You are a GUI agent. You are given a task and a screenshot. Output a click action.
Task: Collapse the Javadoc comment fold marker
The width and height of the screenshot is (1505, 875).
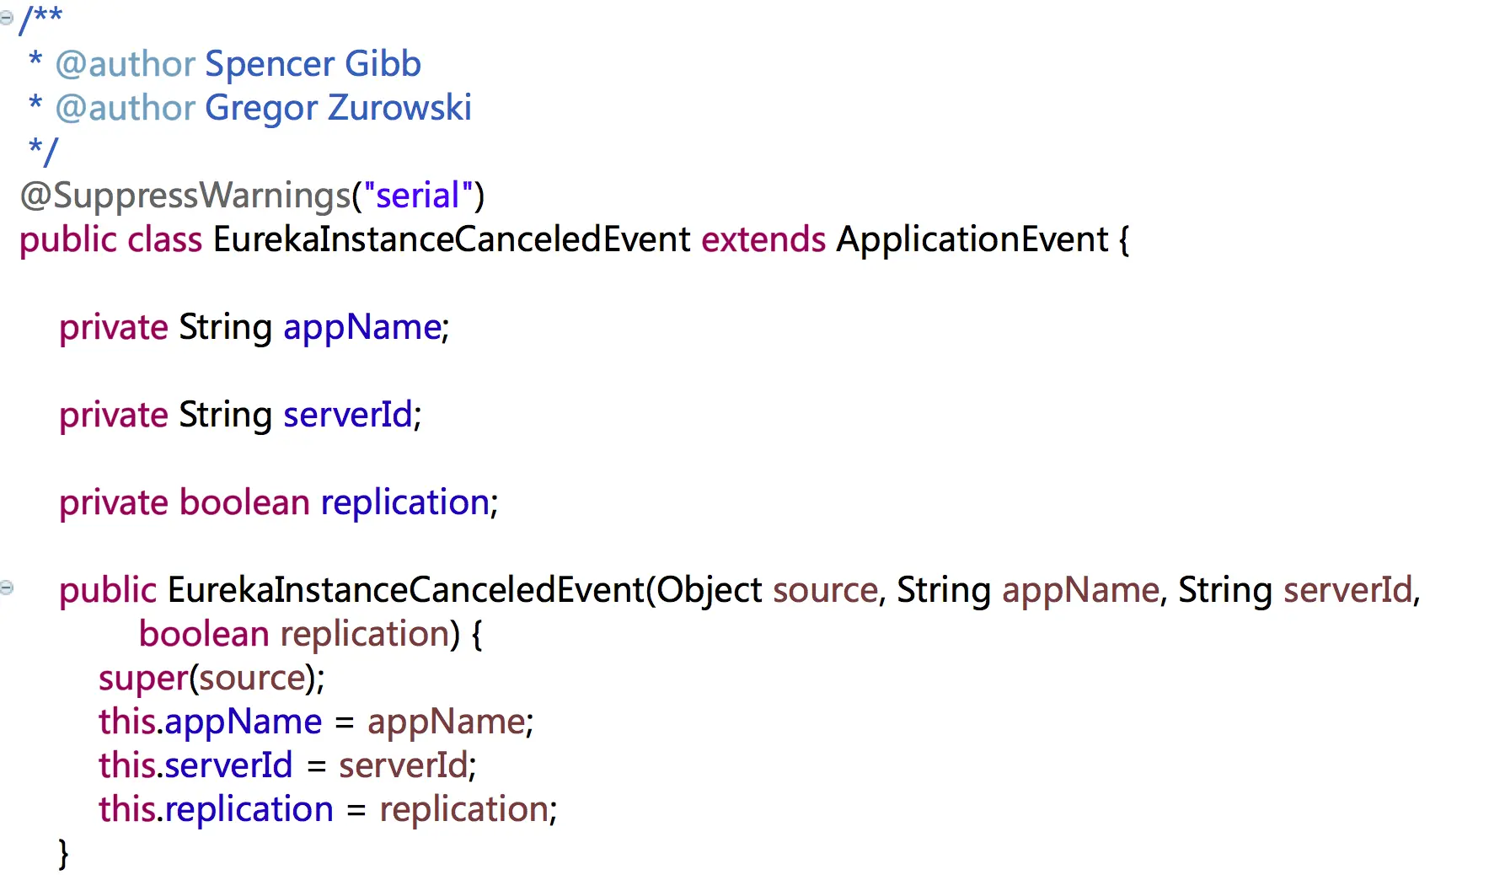click(x=7, y=18)
